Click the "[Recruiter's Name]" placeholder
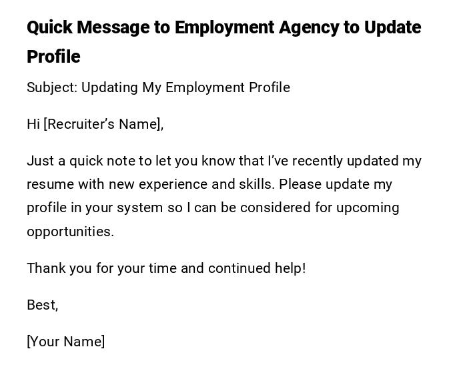This screenshot has width=467, height=383. (103, 124)
